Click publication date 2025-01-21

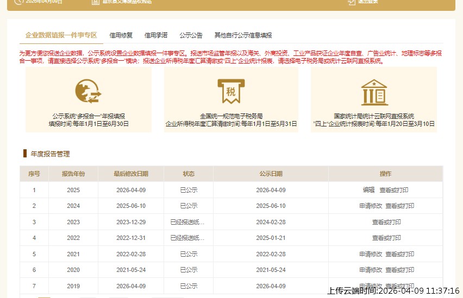(271, 238)
